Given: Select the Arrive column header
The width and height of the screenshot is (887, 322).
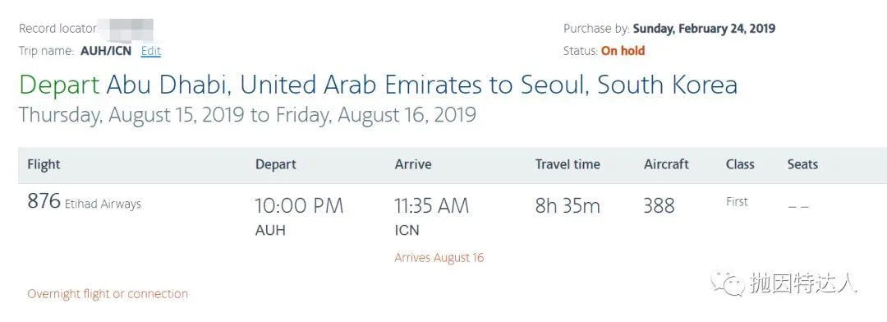Looking at the screenshot, I should tap(413, 164).
